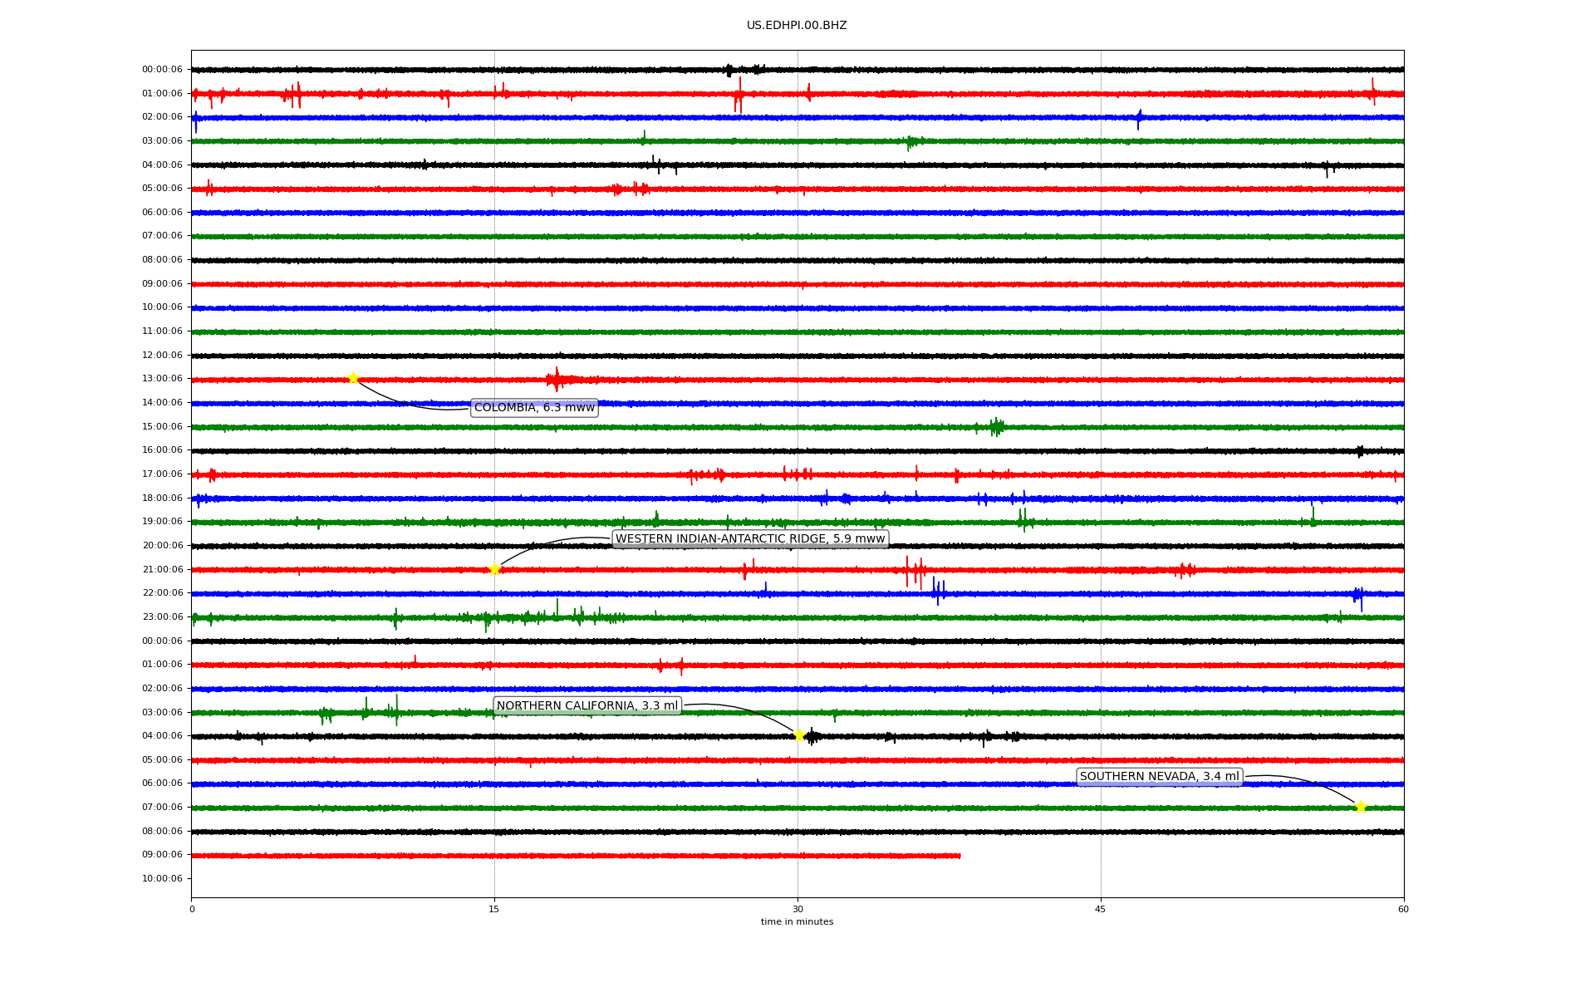This screenshot has width=1595, height=997.
Task: Click the NORTHERN CALIFORNIA 3.3 ml label
Action: tap(587, 706)
